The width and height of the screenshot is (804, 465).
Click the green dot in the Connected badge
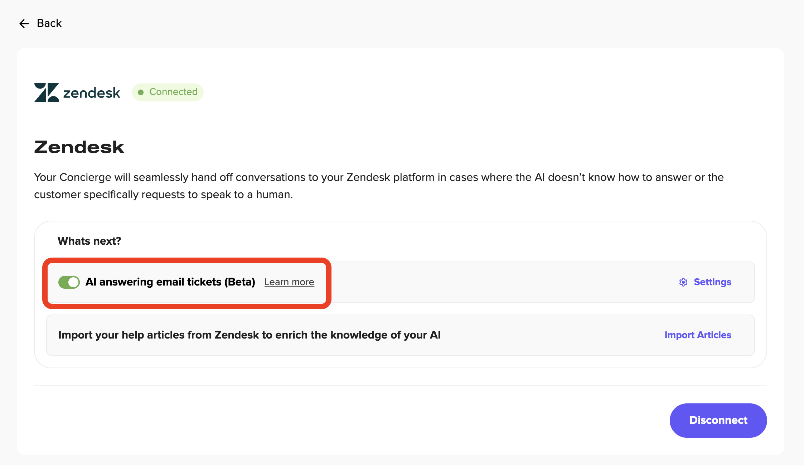141,92
